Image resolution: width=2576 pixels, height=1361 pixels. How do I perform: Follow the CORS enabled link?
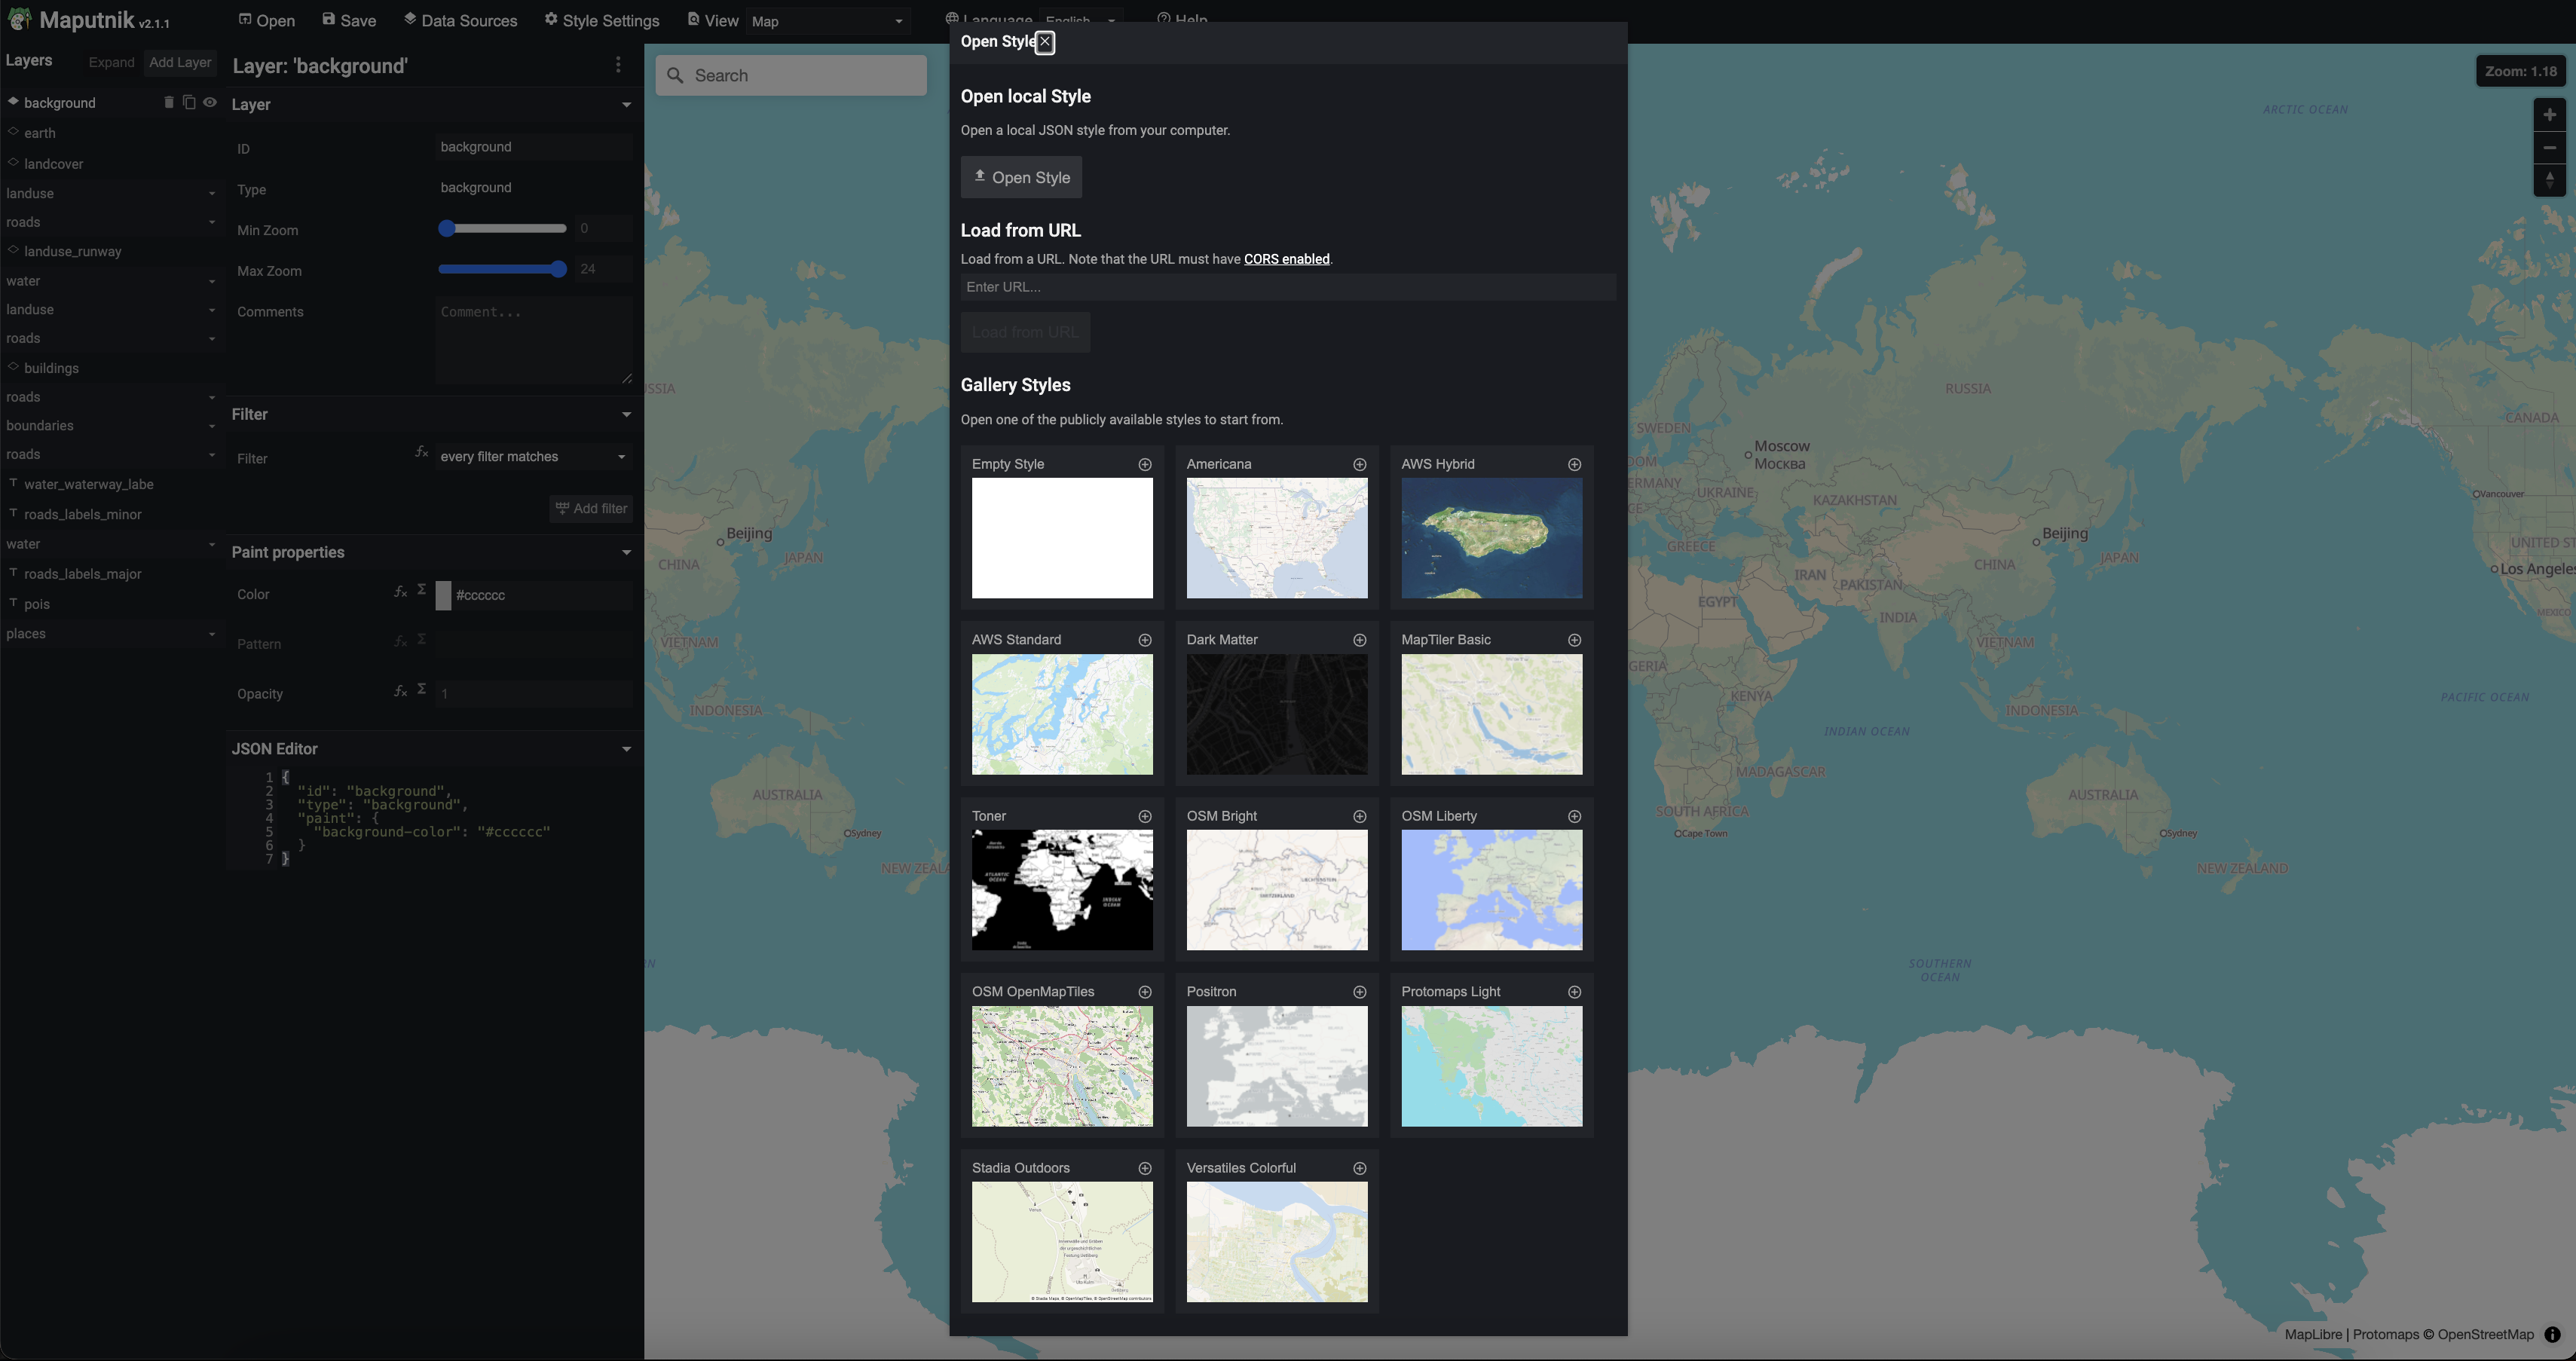1286,259
